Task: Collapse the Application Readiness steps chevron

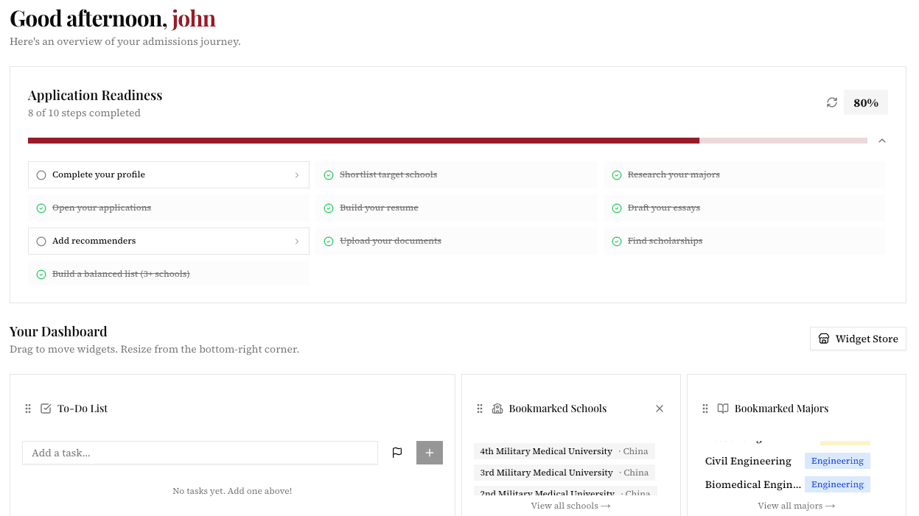Action: coord(882,141)
